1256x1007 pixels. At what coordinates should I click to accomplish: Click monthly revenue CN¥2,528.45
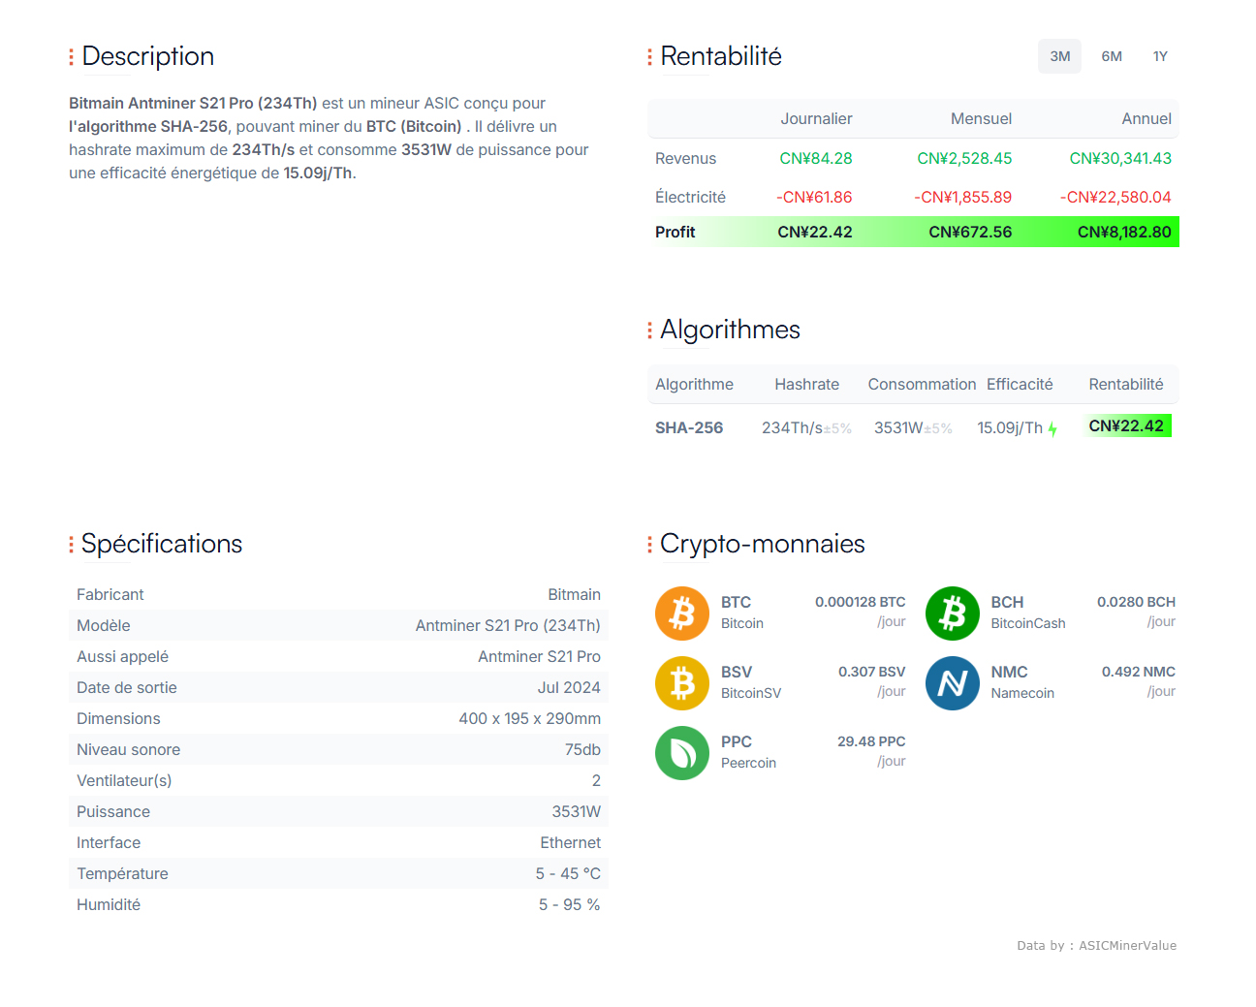point(964,158)
